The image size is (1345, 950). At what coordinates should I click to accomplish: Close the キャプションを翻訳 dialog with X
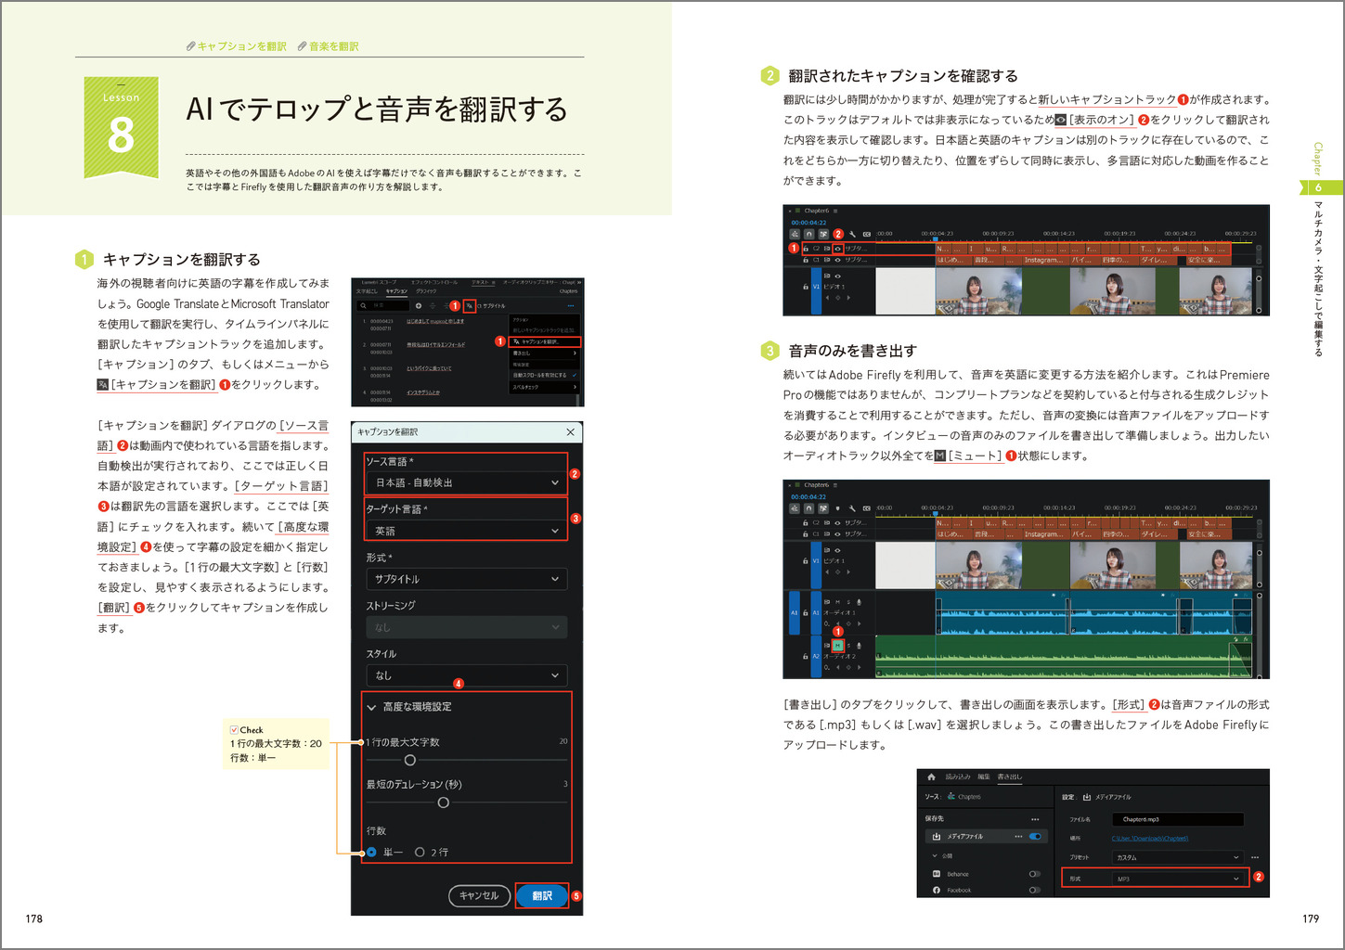click(x=570, y=432)
